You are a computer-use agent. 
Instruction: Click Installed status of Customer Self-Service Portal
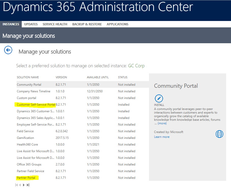pos(124,105)
